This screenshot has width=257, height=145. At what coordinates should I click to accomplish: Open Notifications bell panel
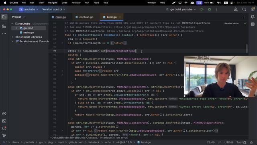253,17
